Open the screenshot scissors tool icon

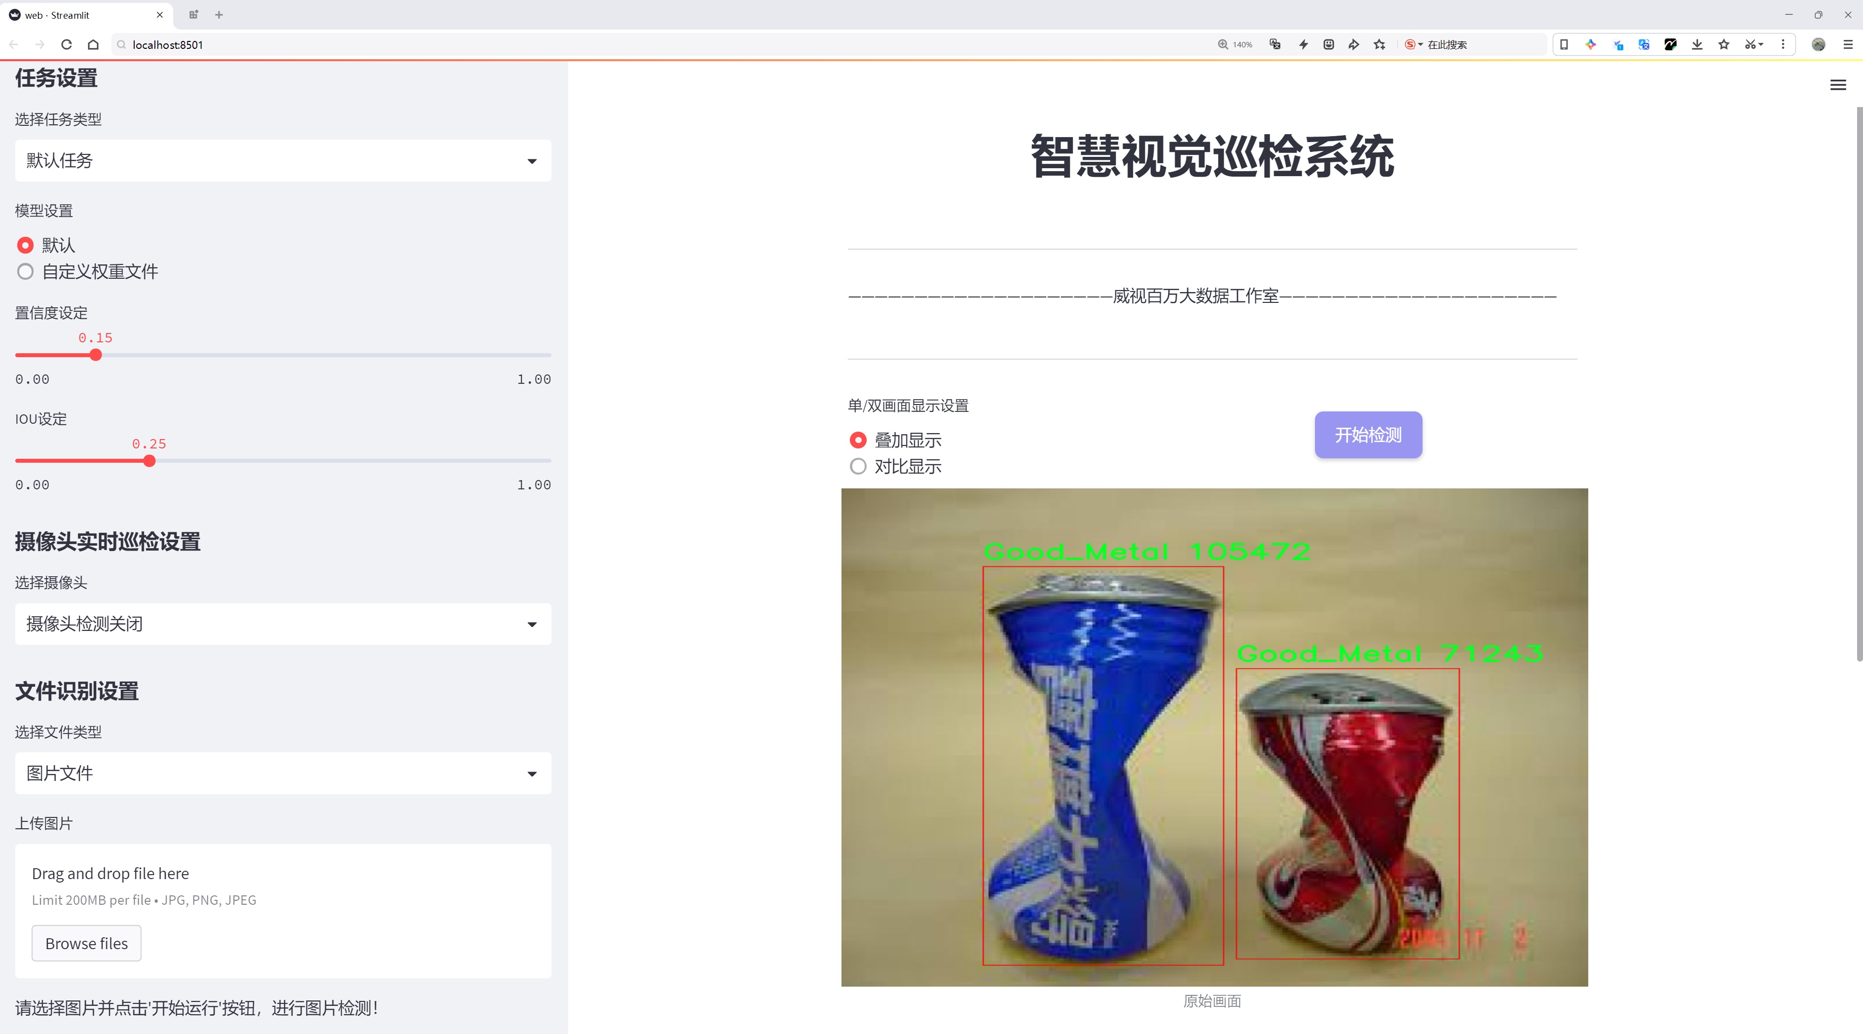(1750, 45)
